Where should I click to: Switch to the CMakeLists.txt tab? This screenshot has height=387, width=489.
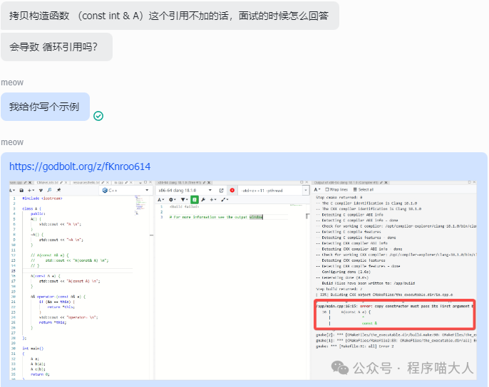coord(51,182)
